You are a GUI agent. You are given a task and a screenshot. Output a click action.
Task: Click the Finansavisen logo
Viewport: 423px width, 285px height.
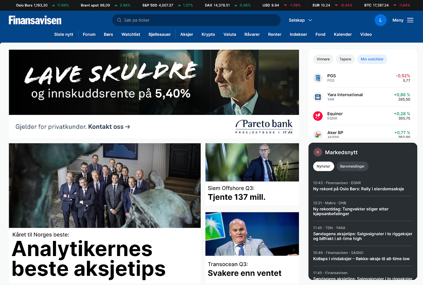click(35, 20)
